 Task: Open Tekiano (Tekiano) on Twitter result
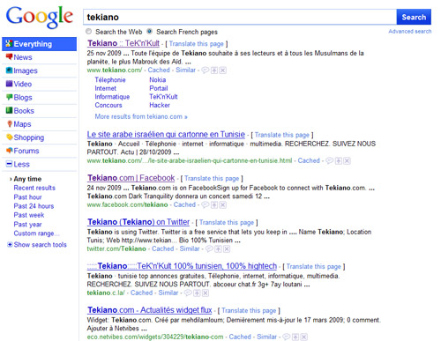pyautogui.click(x=138, y=222)
